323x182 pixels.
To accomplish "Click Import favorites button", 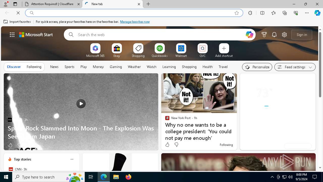I will coord(17,22).
